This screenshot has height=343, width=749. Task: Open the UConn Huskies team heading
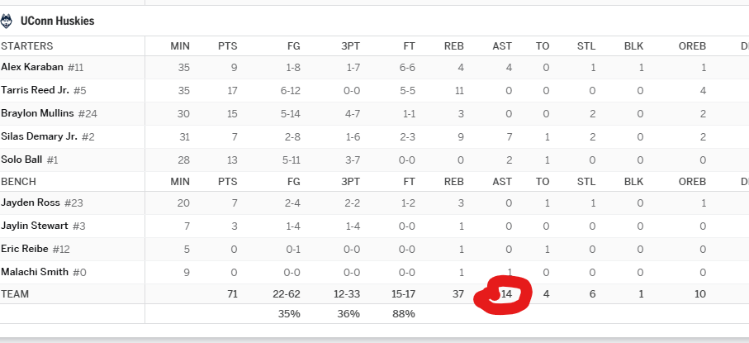click(57, 21)
